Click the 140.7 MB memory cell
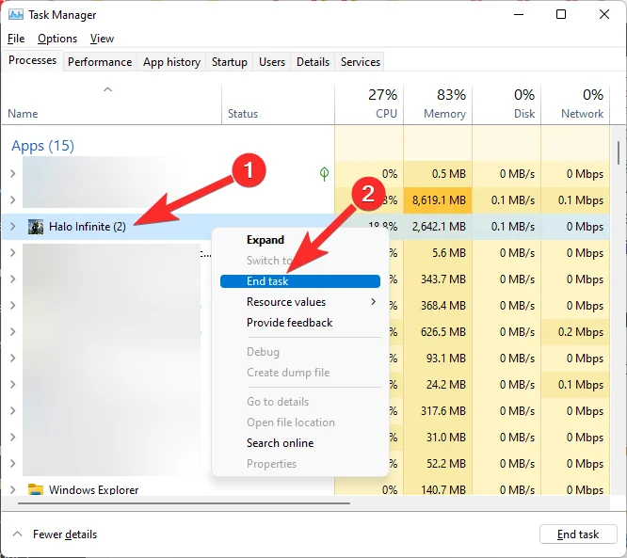Screen dimensions: 627x558 [x=438, y=489]
